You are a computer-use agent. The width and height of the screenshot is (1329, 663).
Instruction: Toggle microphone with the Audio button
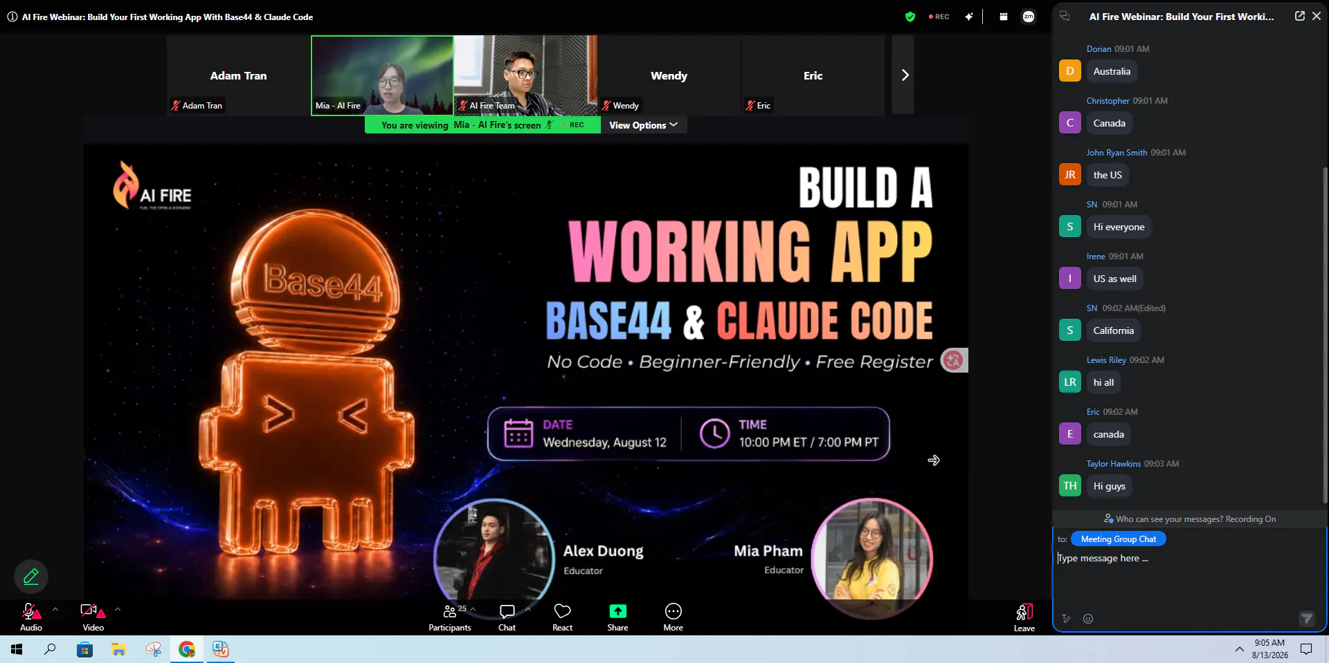(31, 617)
